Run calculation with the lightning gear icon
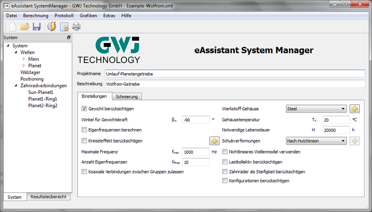The width and height of the screenshot is (372, 212). pyautogui.click(x=52, y=26)
